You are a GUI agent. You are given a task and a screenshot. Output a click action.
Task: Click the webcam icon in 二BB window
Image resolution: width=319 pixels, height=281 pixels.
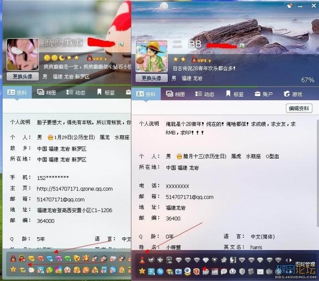click(x=188, y=271)
